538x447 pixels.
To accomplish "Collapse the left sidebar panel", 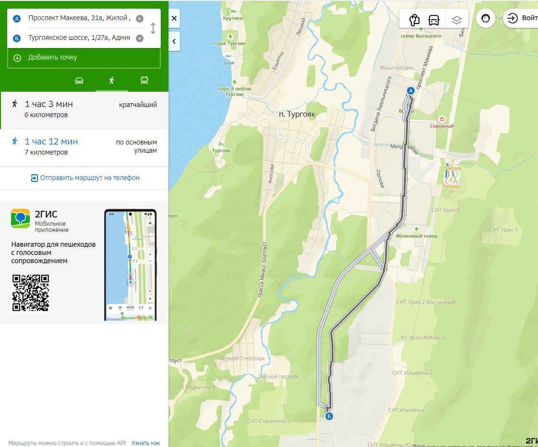I will click(174, 41).
